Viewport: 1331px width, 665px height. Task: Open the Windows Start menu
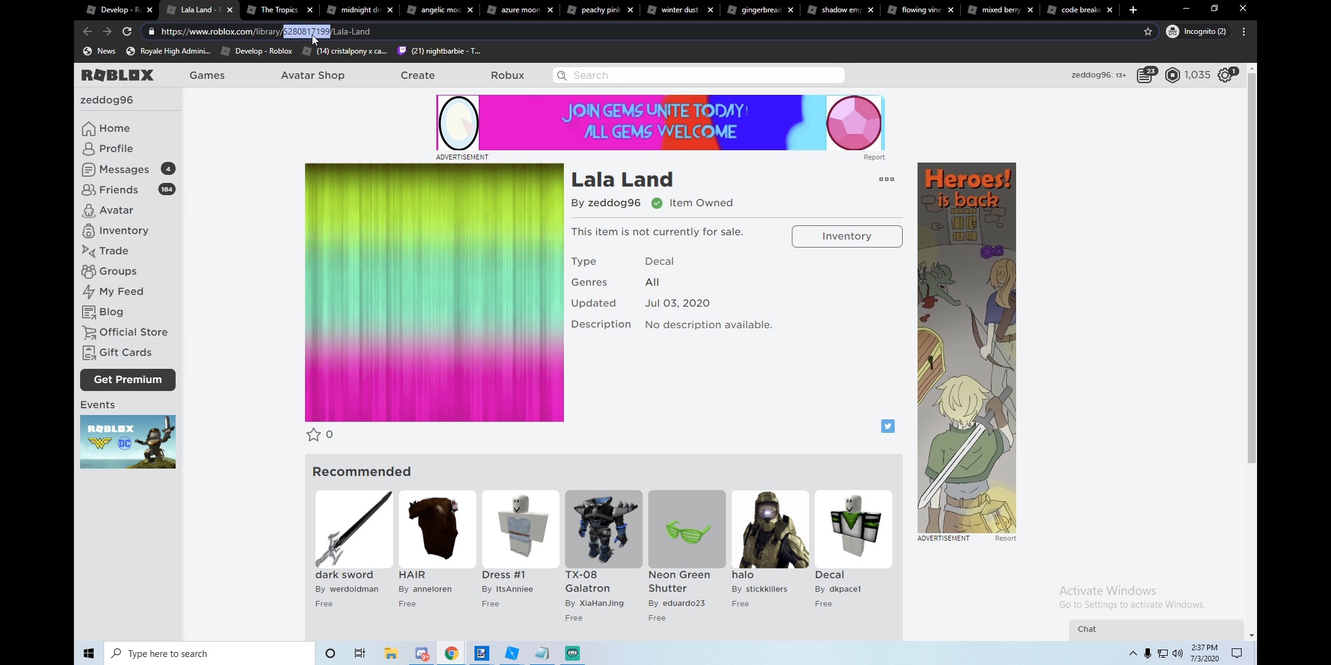pyautogui.click(x=89, y=653)
